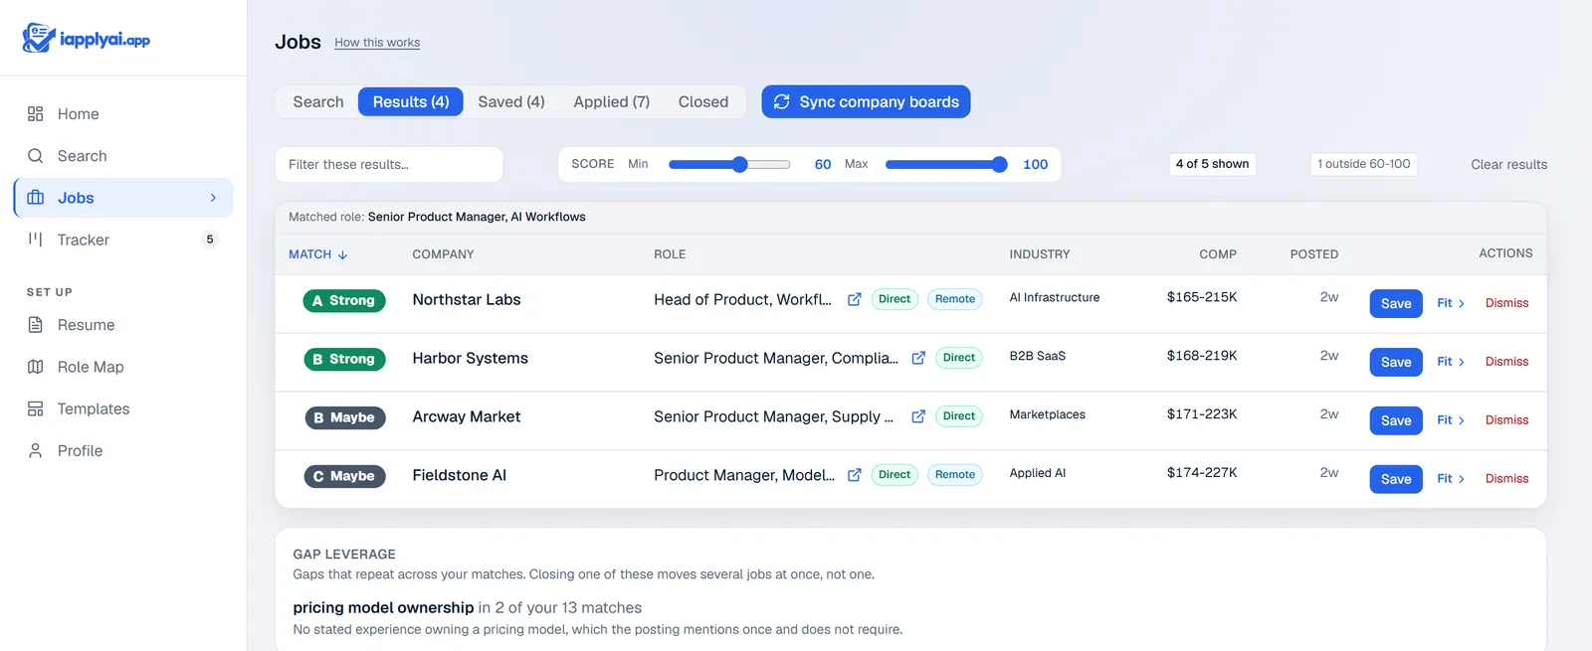
Task: Open Fit details for Fieldstone AI
Action: click(1451, 479)
